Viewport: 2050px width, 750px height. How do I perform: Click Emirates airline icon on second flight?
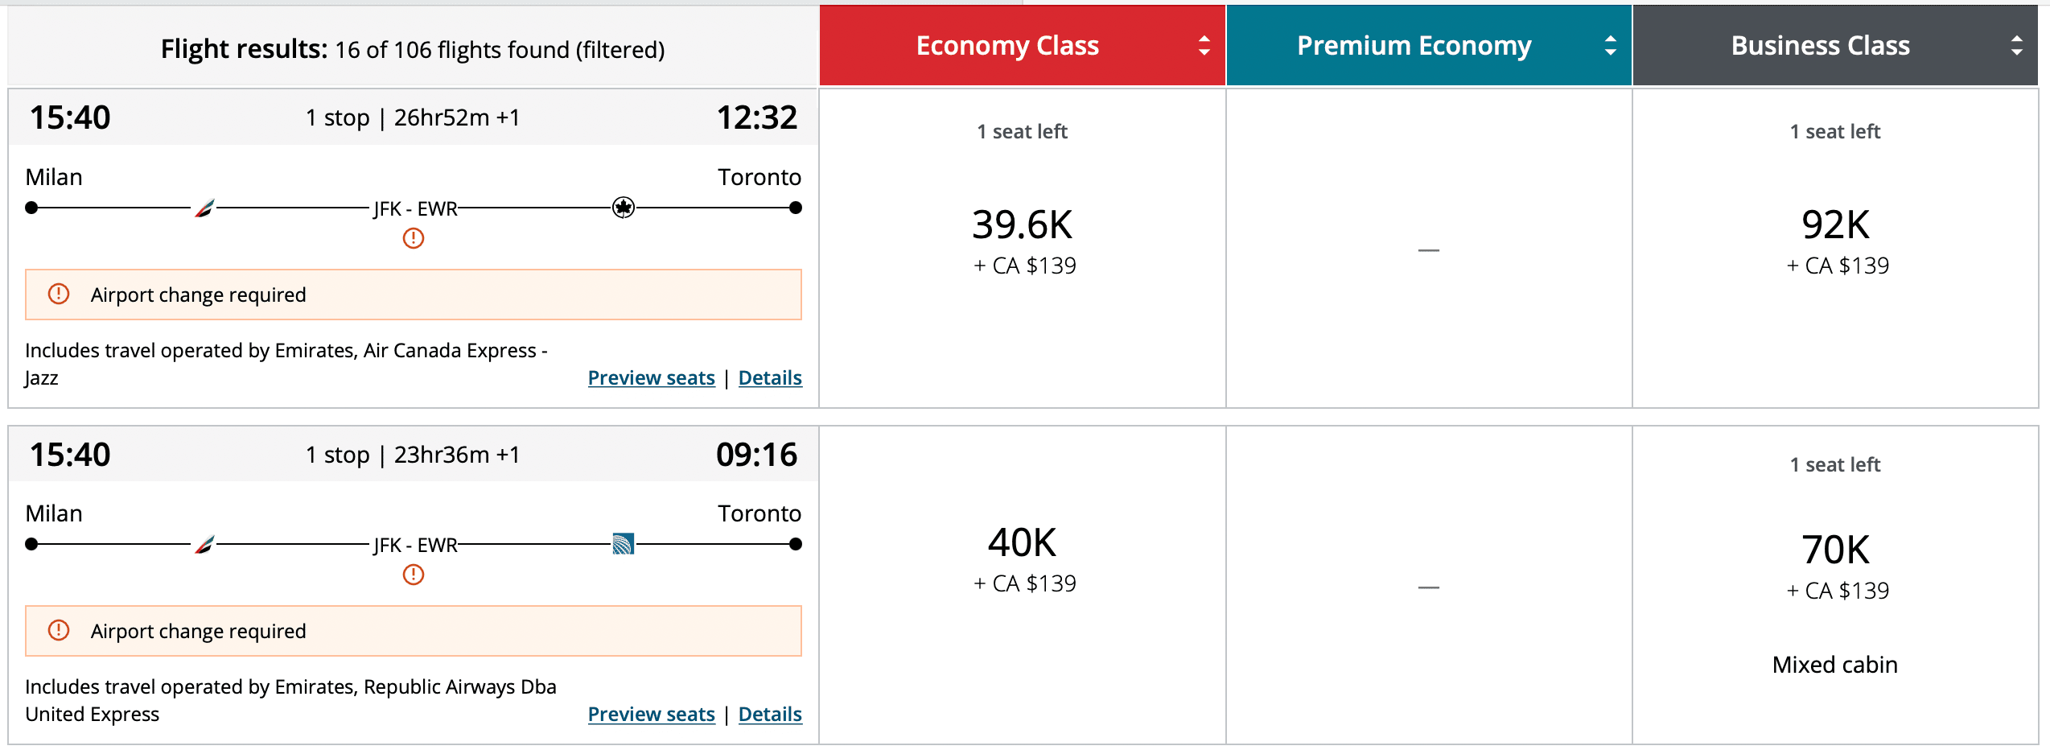tap(204, 545)
